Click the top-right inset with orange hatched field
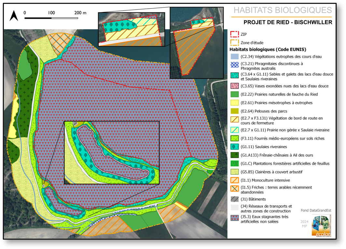346x249 pixels. [x=197, y=43]
